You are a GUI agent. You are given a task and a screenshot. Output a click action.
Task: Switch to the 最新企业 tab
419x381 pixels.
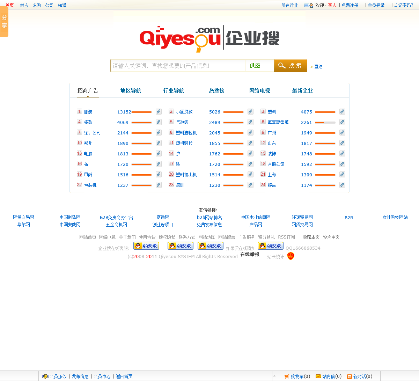tap(303, 91)
